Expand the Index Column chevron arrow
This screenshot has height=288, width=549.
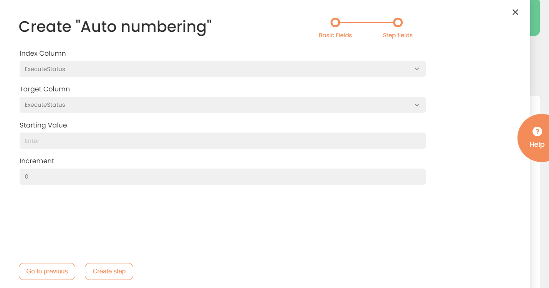pyautogui.click(x=417, y=69)
